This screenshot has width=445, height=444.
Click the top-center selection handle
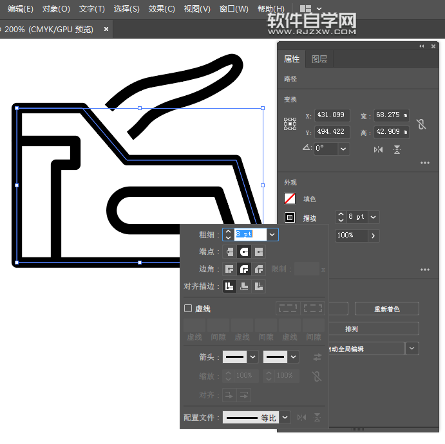click(140, 108)
